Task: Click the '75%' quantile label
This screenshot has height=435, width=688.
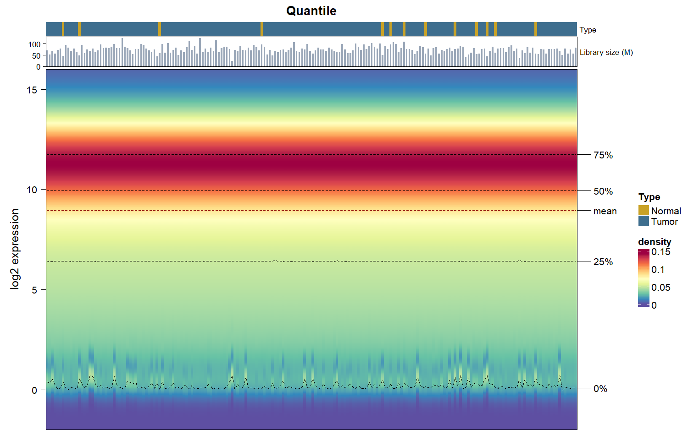Action: click(x=603, y=155)
